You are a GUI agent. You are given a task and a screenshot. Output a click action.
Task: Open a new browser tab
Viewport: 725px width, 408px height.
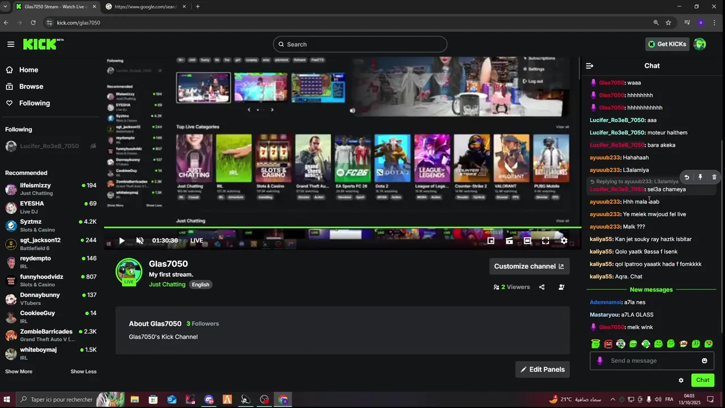[198, 7]
